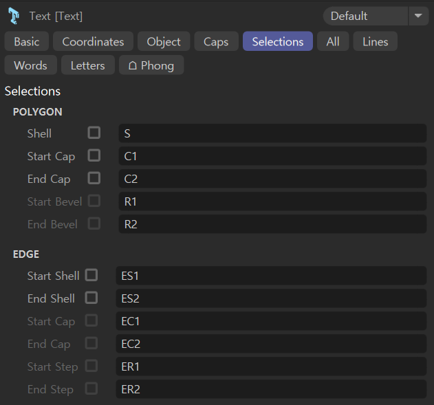Toggle the edge End Shell checkbox
The height and width of the screenshot is (405, 434).
[91, 298]
